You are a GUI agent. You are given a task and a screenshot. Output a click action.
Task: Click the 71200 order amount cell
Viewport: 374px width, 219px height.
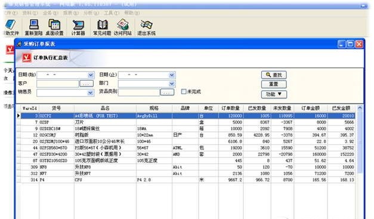[x=311, y=174]
